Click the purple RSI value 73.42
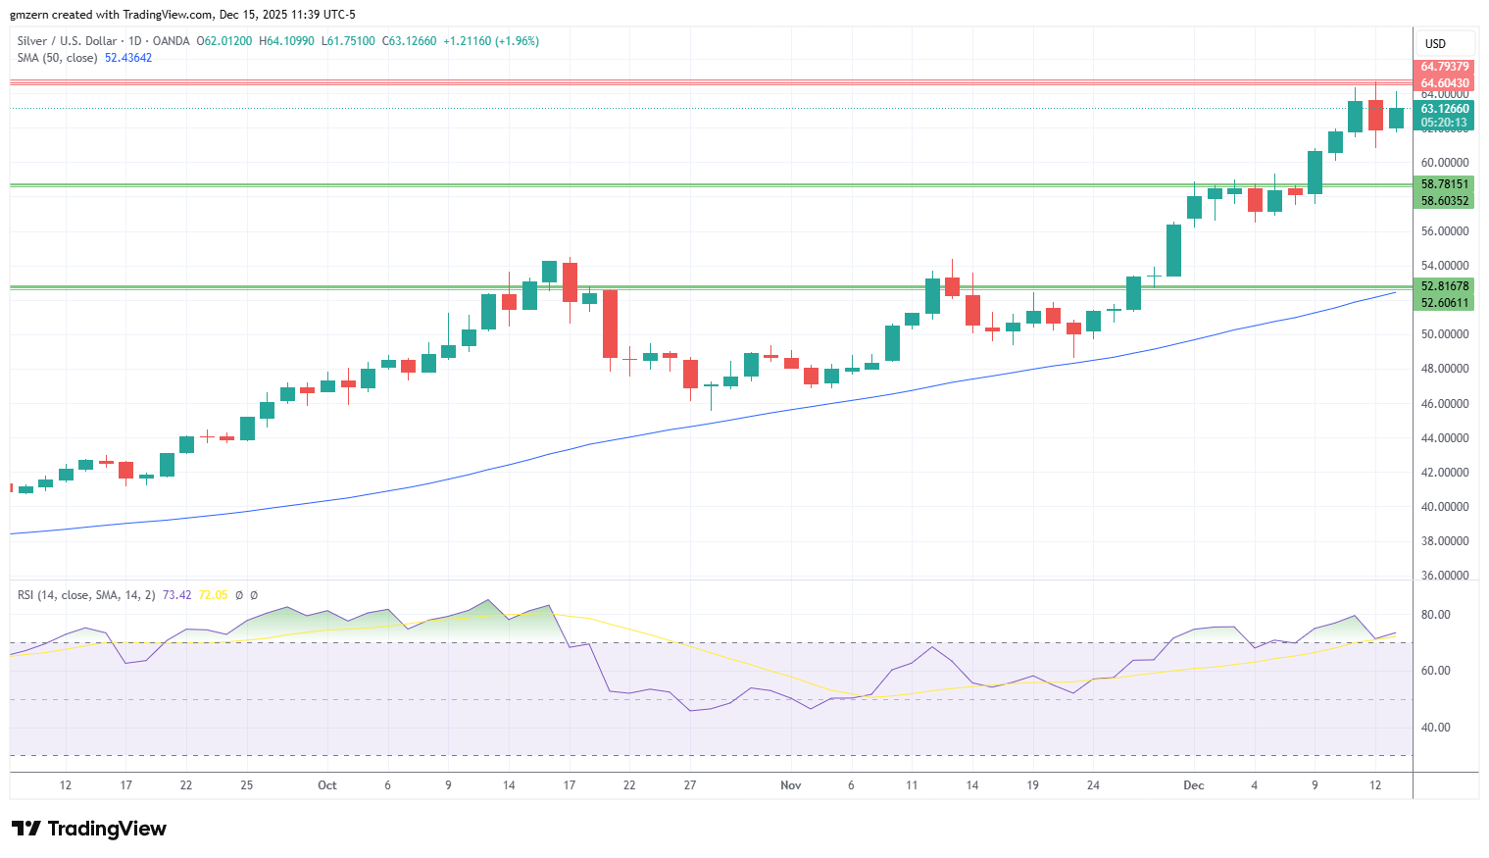Image resolution: width=1489 pixels, height=858 pixels. 176,595
